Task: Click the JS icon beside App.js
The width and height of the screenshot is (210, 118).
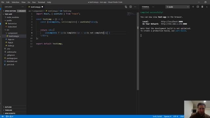Action: pos(6,42)
